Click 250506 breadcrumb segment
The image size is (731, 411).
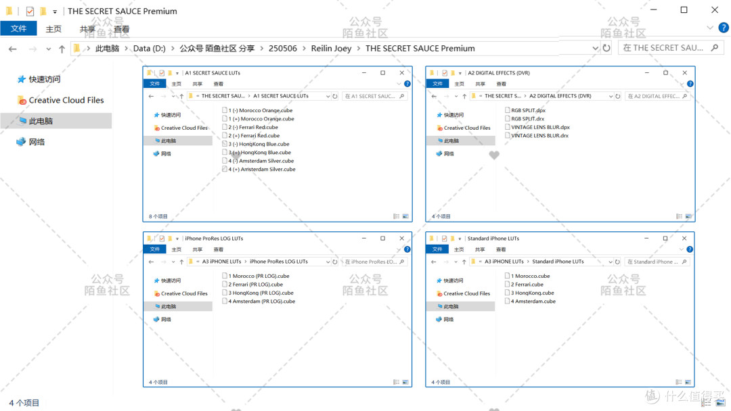[x=282, y=49]
